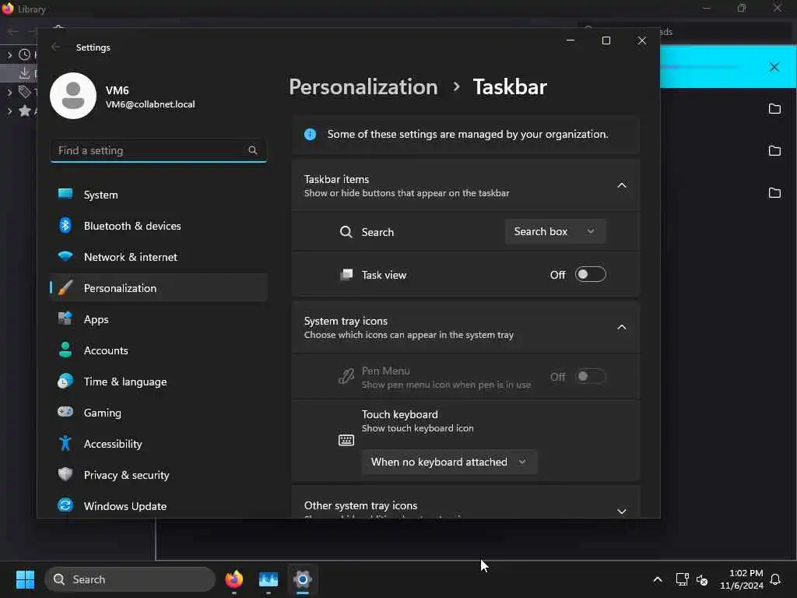The width and height of the screenshot is (797, 598).
Task: Open the notifications bell
Action: point(776,579)
